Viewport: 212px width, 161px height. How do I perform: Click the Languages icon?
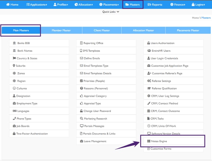pyautogui.click(x=14, y=111)
